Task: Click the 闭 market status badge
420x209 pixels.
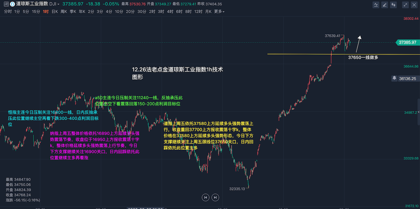Action: pos(6,4)
